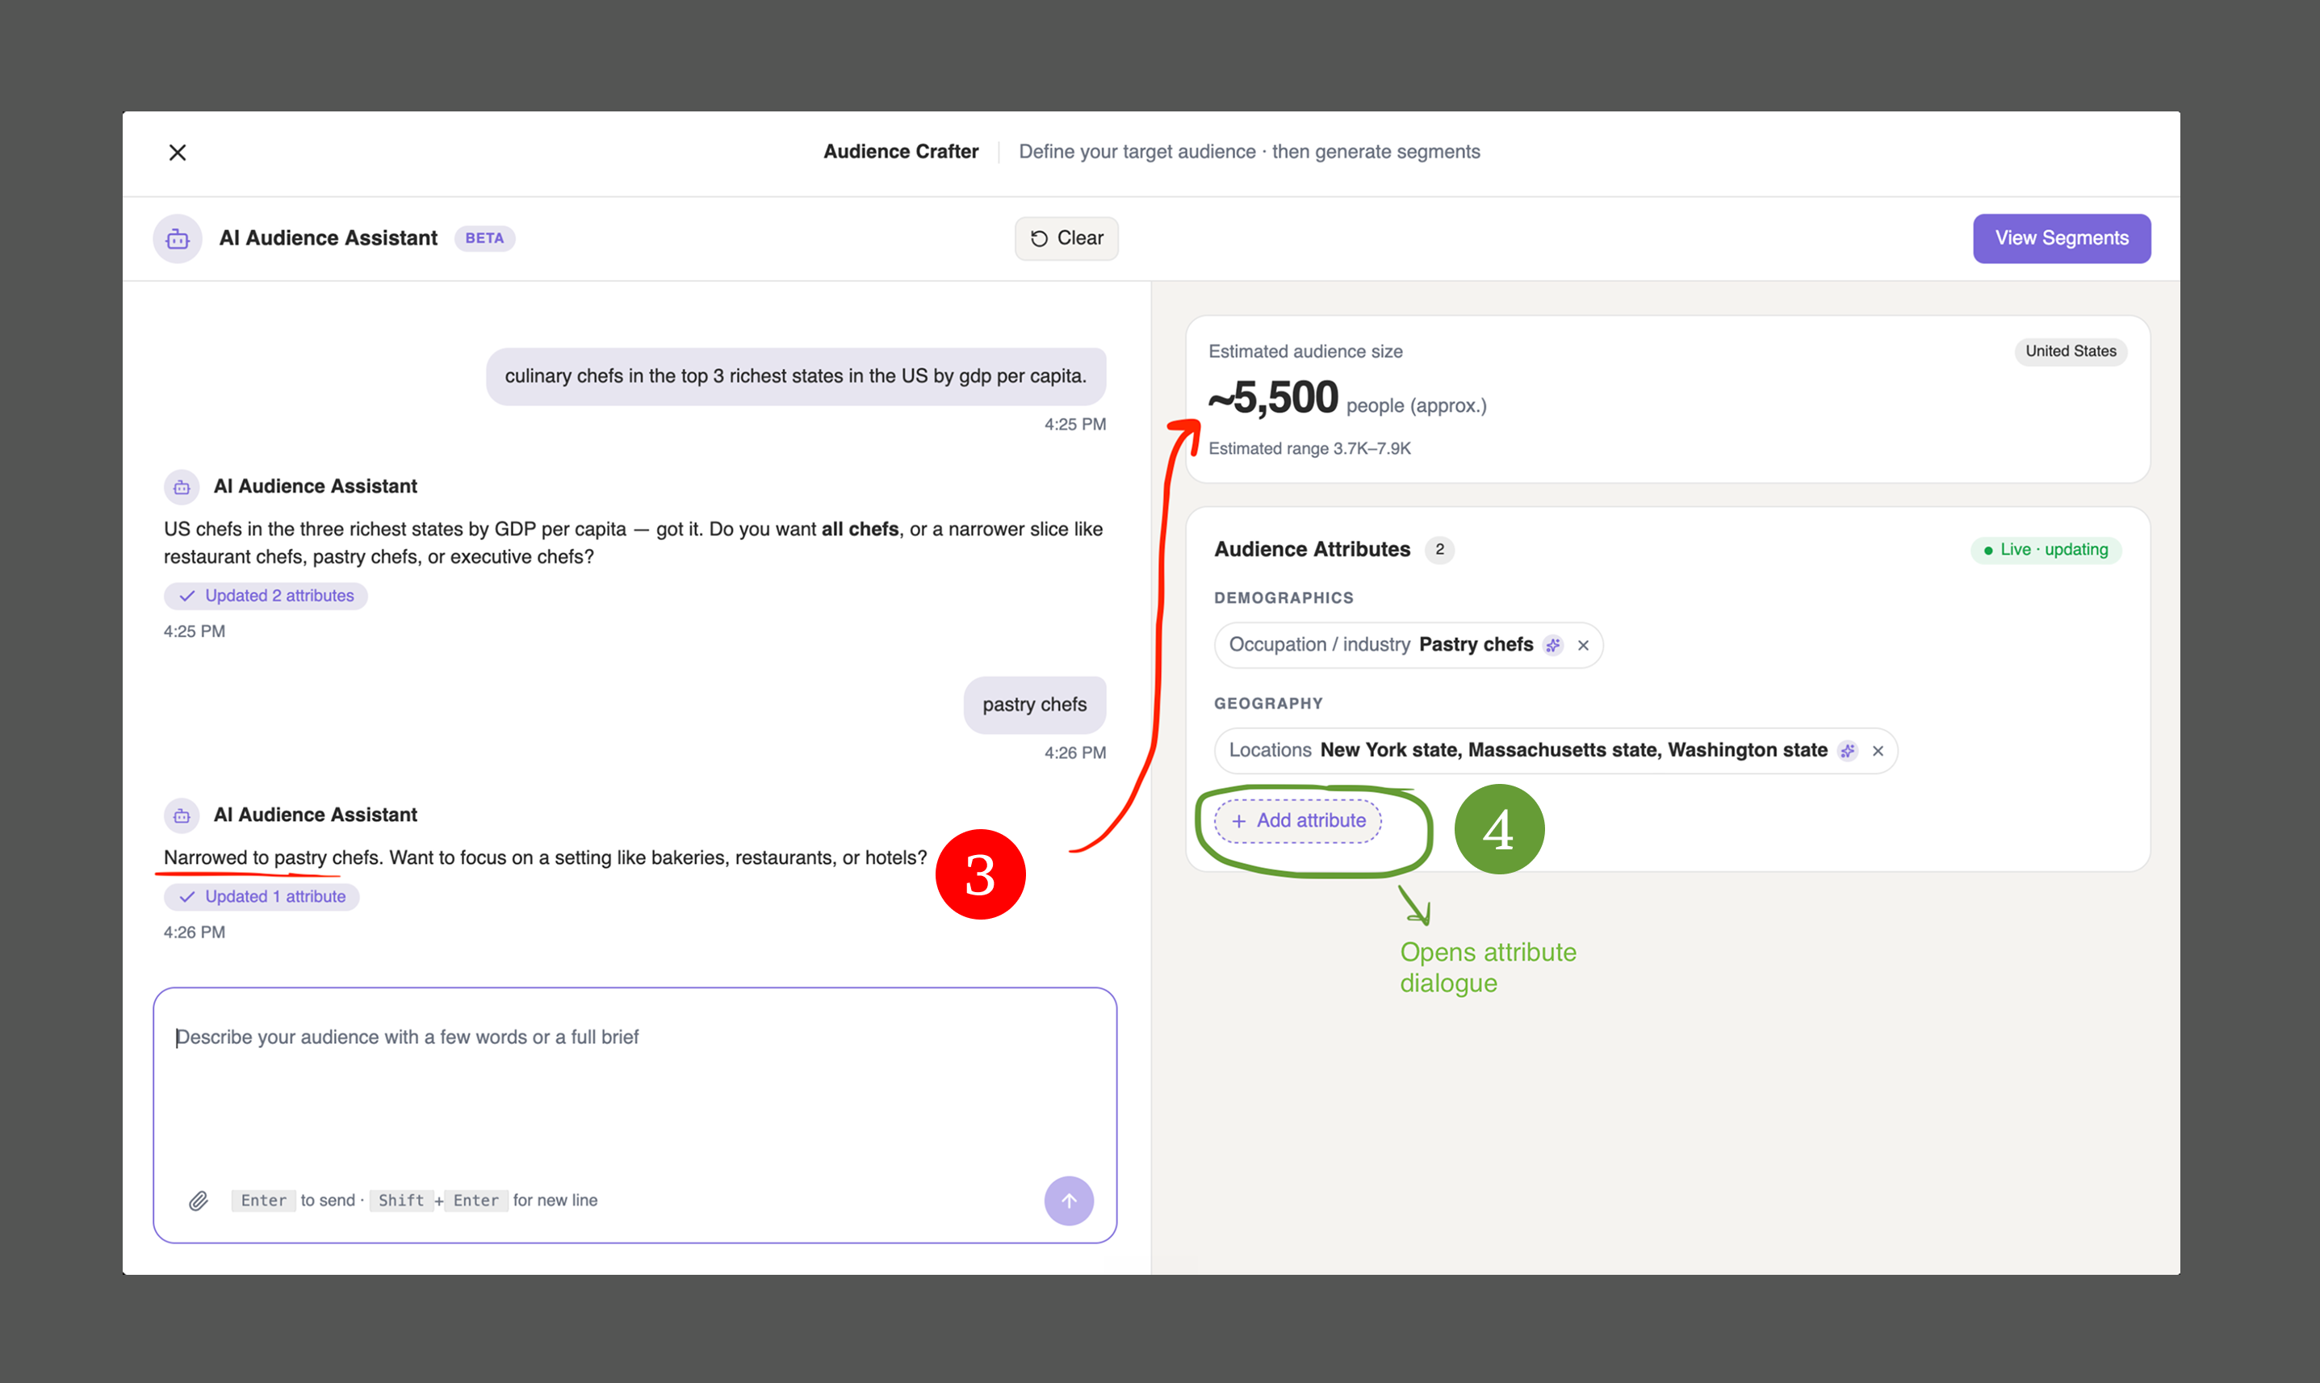Remove the Locations attribute chip
Image resolution: width=2320 pixels, height=1383 pixels.
click(x=1878, y=751)
